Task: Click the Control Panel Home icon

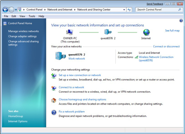Action: point(5,23)
